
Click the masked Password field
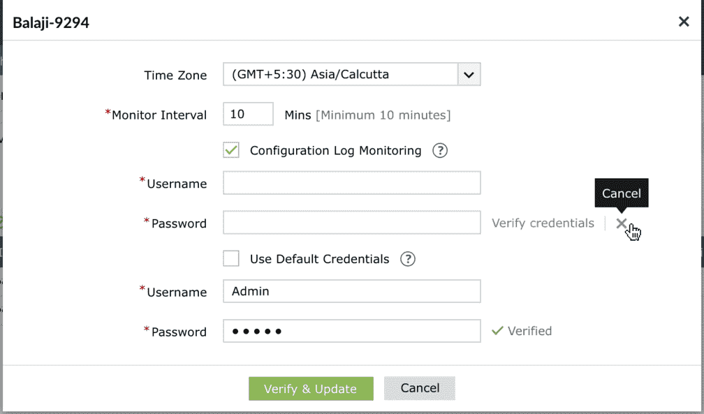(351, 331)
